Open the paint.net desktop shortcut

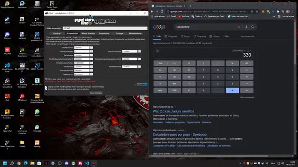[x=22, y=35]
